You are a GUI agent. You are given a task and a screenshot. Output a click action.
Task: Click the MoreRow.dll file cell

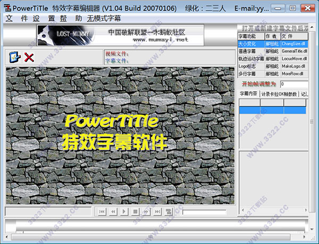294,74
